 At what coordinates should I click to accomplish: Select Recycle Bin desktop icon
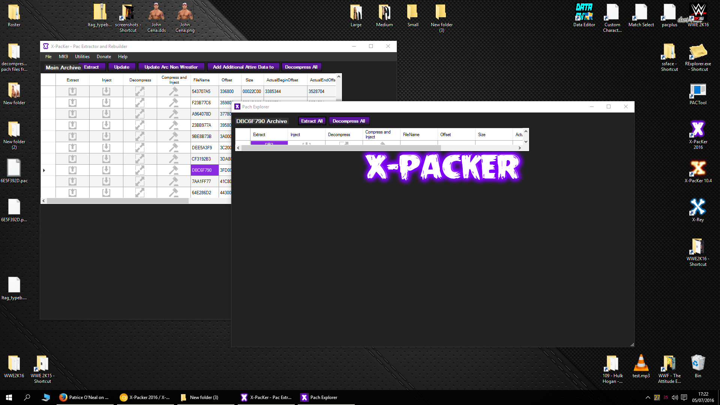[698, 366]
